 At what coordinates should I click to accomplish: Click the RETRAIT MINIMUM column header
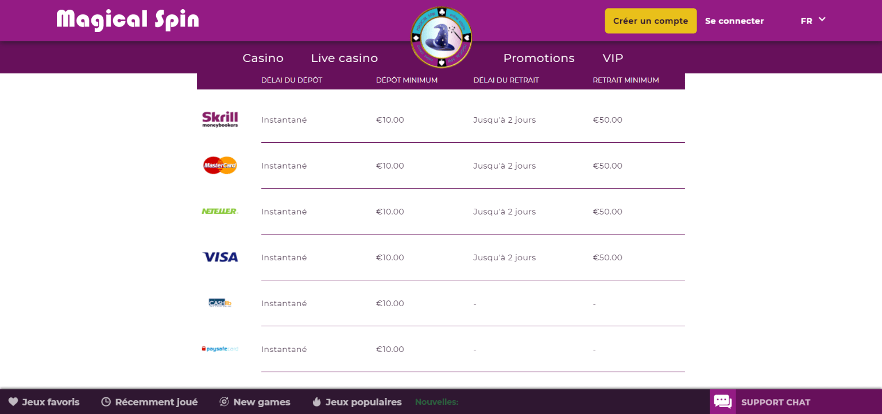pos(626,80)
